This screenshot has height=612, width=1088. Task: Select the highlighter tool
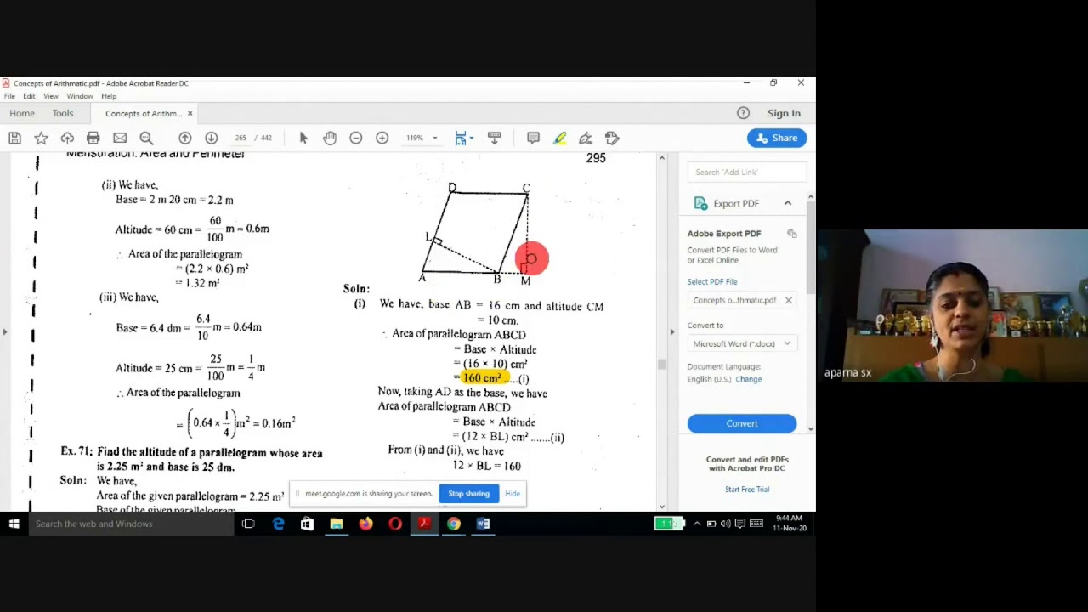coord(559,138)
